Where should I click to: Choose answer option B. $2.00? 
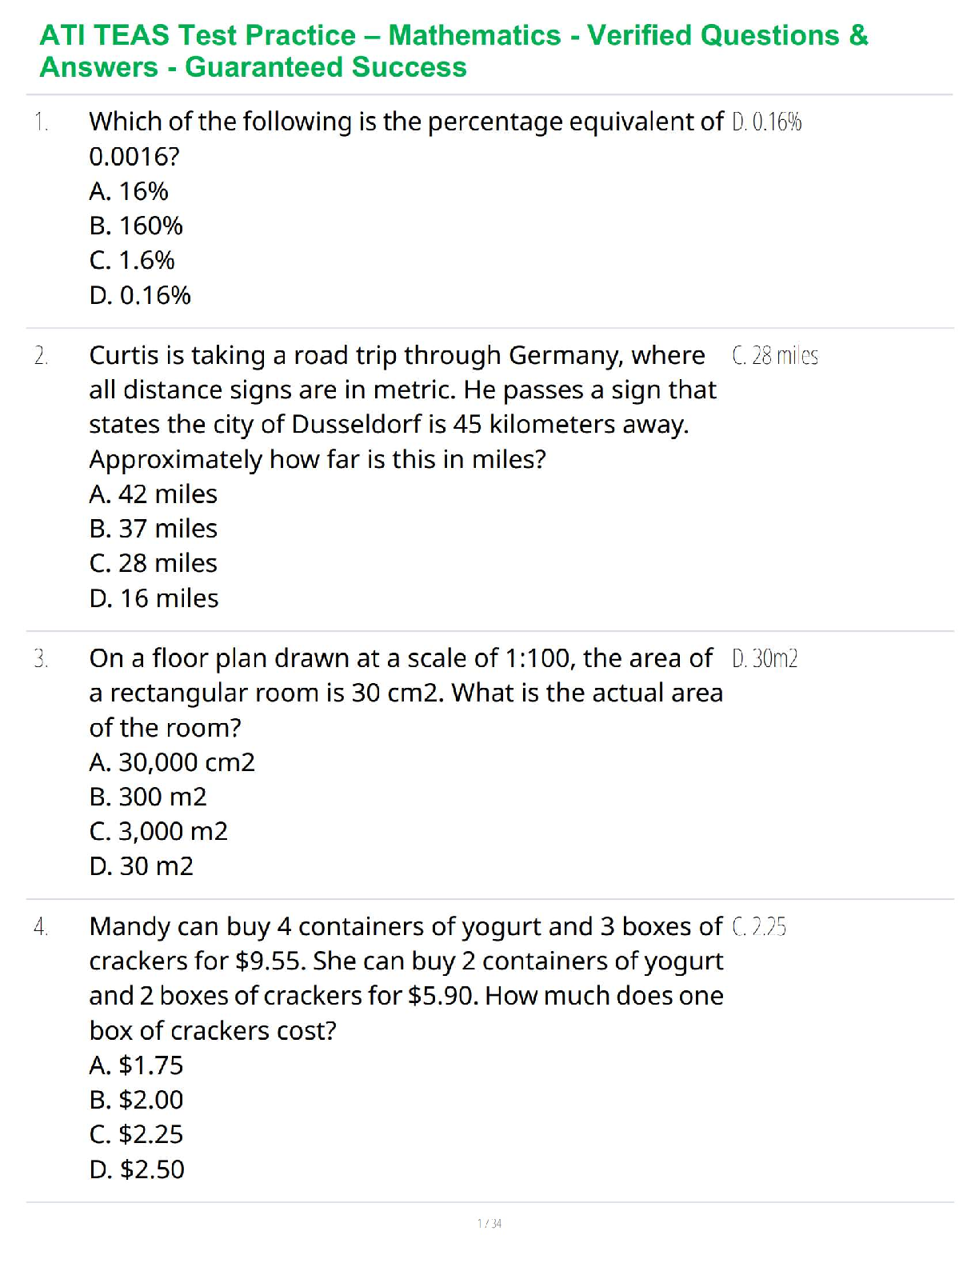(136, 1100)
